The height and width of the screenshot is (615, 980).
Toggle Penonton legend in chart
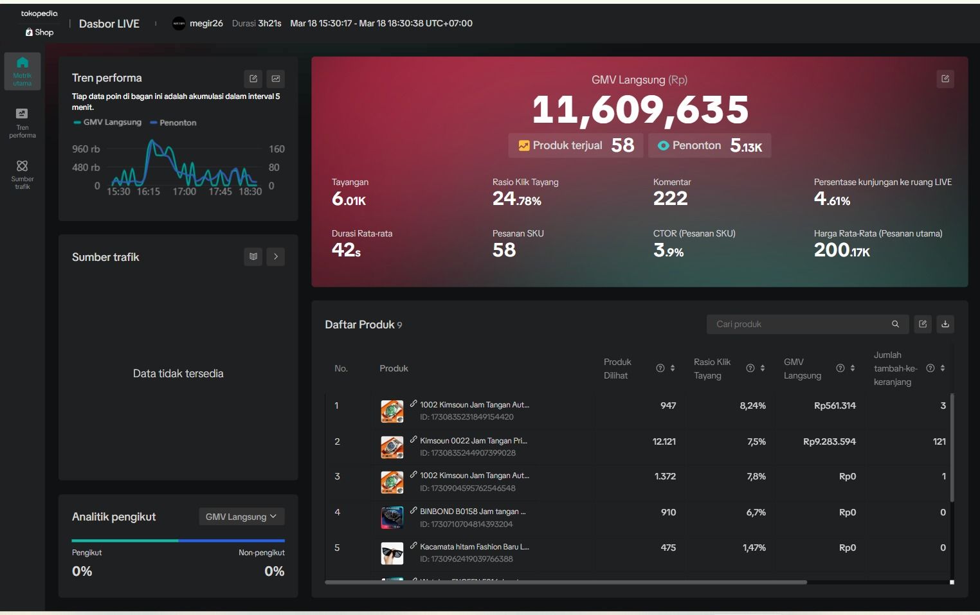(x=173, y=122)
